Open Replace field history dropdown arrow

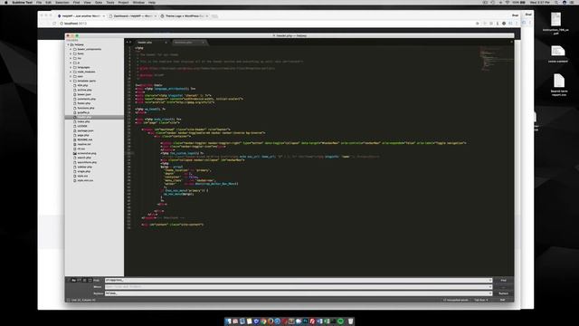coord(490,293)
